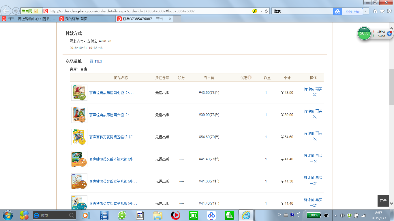Refresh the page with the reload icon

pos(266,11)
